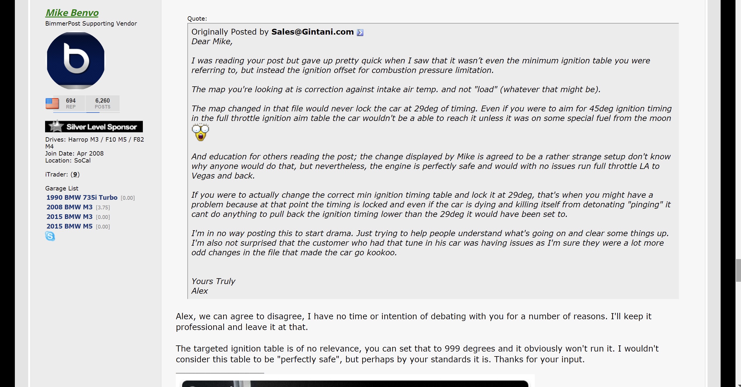741x387 pixels.
Task: Jump to original post via arrow icon
Action: coord(360,32)
